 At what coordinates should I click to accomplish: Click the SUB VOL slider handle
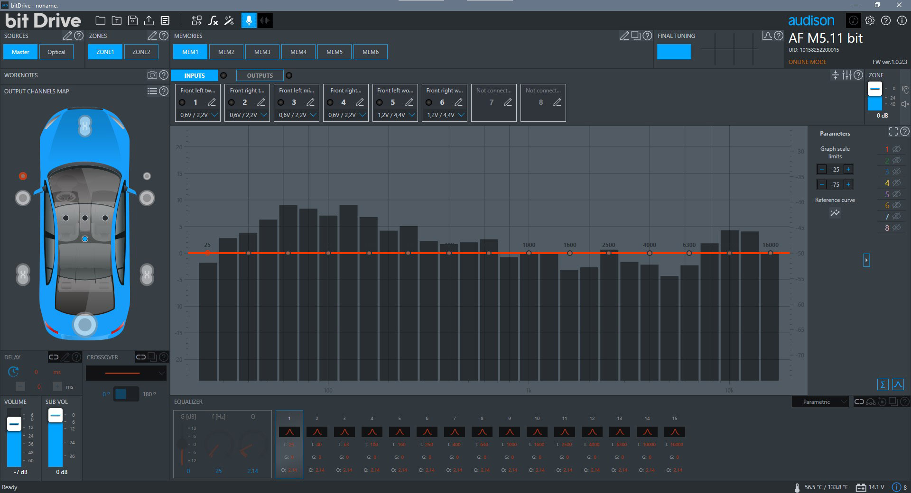point(56,416)
